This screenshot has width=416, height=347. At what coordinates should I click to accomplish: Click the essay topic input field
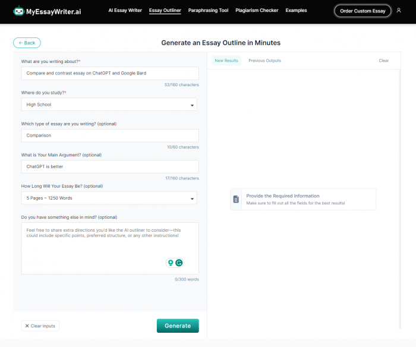(x=110, y=73)
